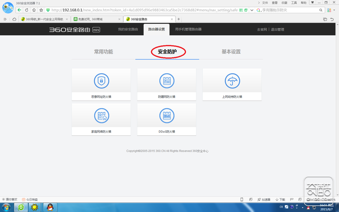Go to the browser home page icon
Viewport: 339px width, 212px height.
pos(34,10)
